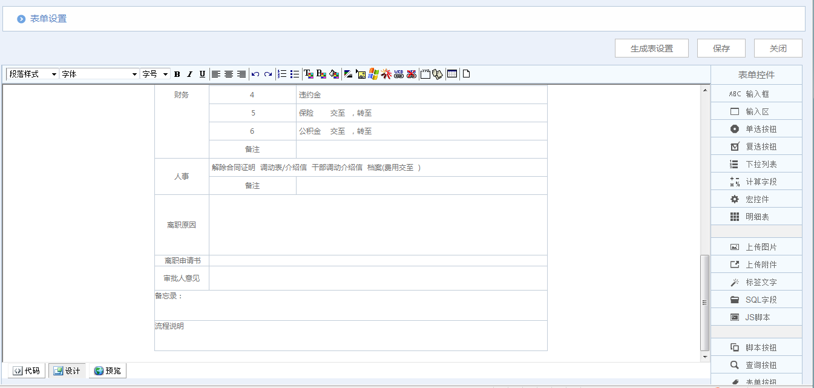Toggle underline formatting
The height and width of the screenshot is (388, 814).
(202, 73)
